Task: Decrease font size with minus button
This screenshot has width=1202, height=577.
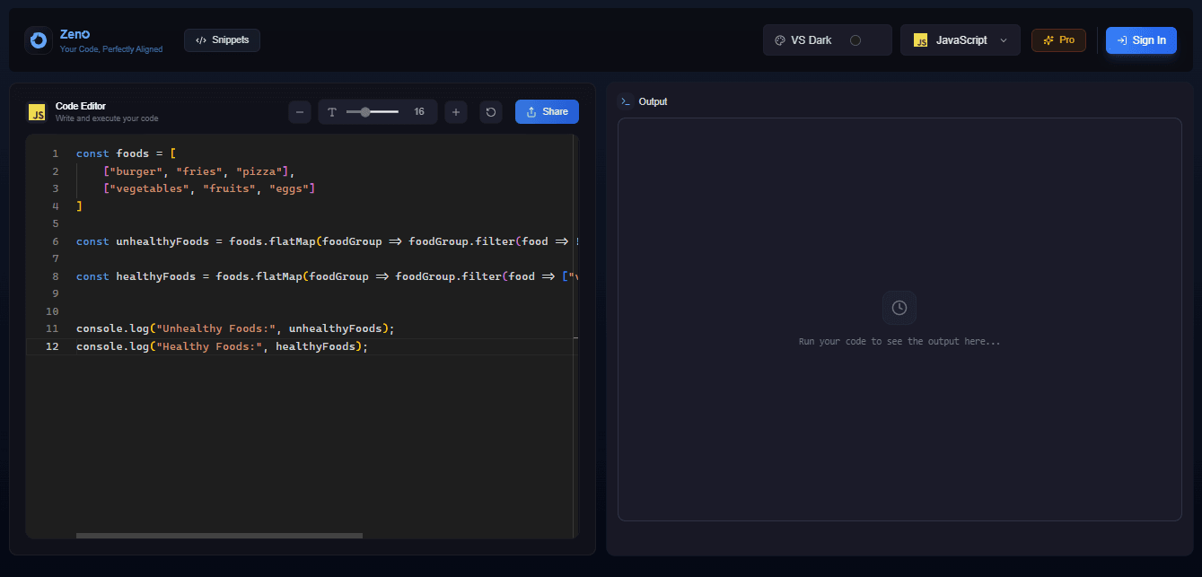Action: pyautogui.click(x=300, y=112)
